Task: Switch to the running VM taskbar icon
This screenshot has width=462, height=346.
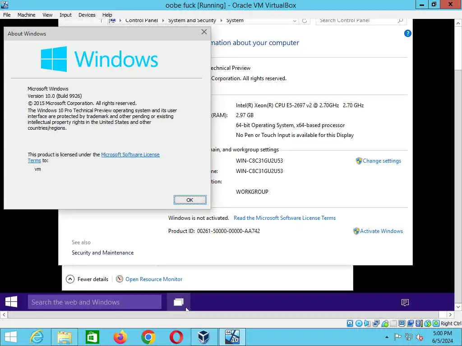Action: point(232,337)
